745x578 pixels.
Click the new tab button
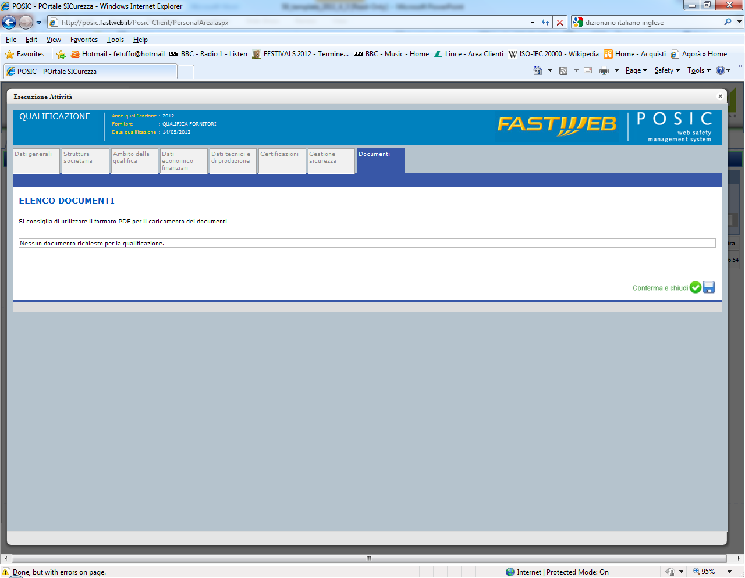click(x=185, y=72)
